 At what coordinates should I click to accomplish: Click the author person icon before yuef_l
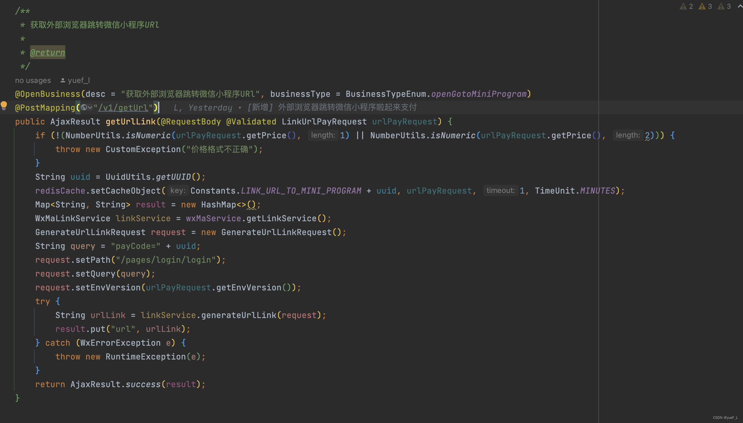point(63,80)
